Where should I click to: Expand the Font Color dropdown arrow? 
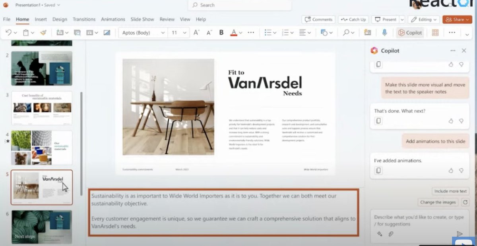pos(241,33)
